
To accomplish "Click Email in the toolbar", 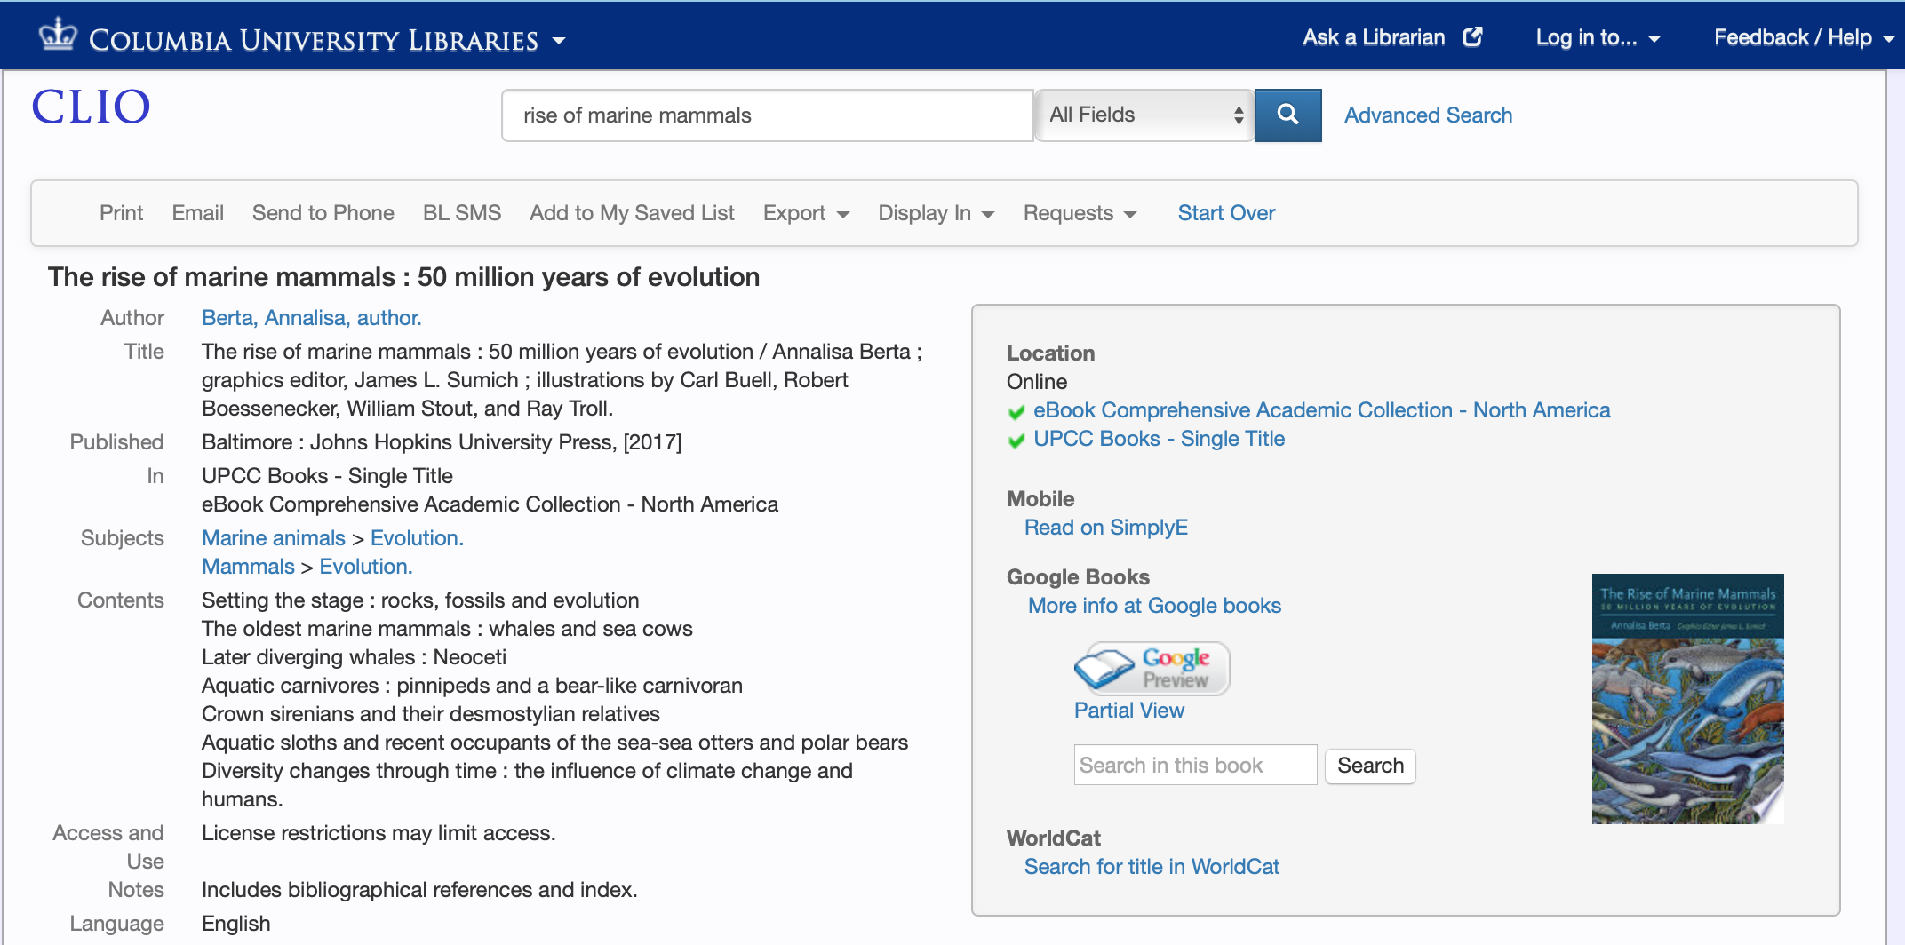I will pos(197,213).
